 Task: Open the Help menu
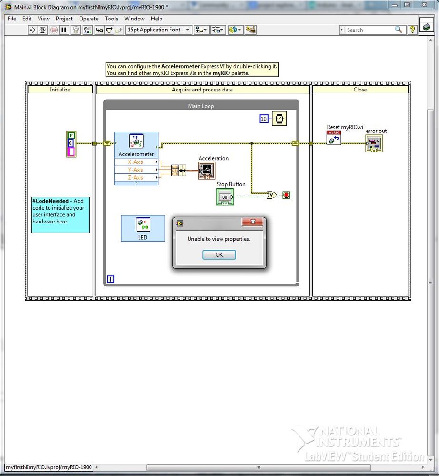coord(157,19)
